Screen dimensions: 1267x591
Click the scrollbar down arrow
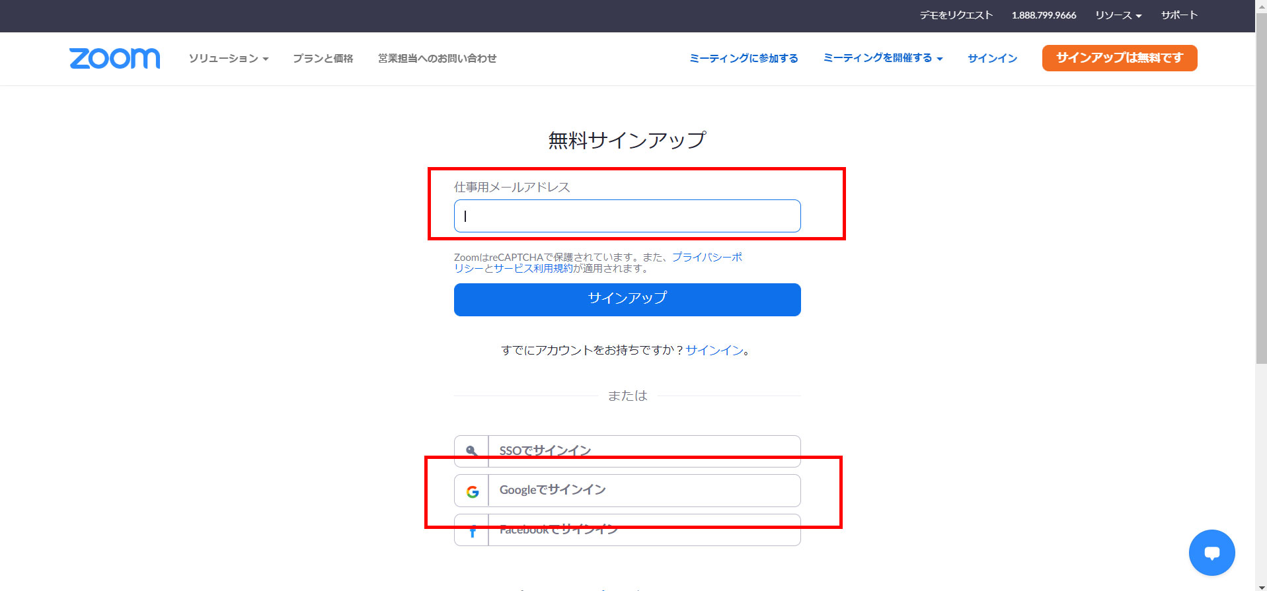[x=1261, y=586]
